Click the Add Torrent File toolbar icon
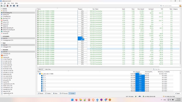 (4, 6)
